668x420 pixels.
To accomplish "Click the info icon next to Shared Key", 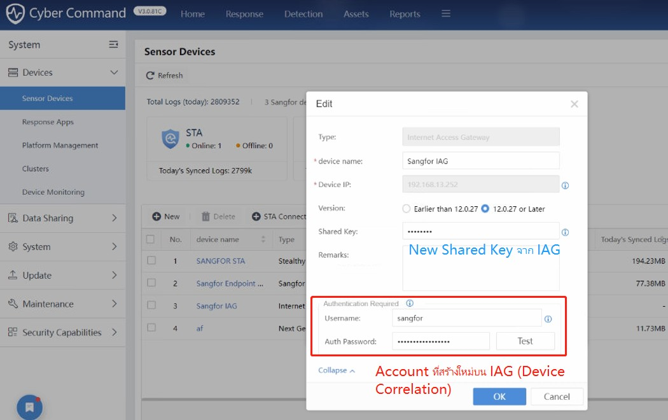I will [566, 232].
